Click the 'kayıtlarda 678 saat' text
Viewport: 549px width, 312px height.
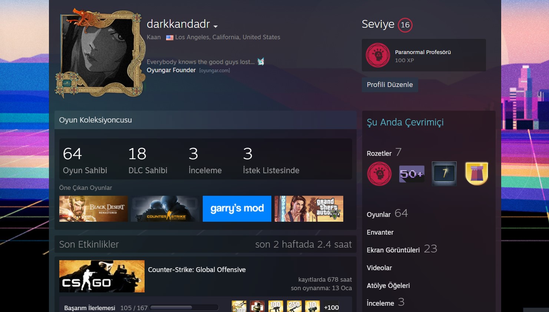(x=325, y=279)
